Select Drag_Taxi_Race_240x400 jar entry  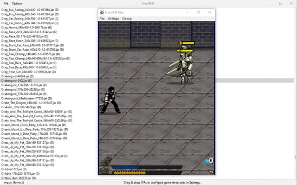[x=29, y=63]
